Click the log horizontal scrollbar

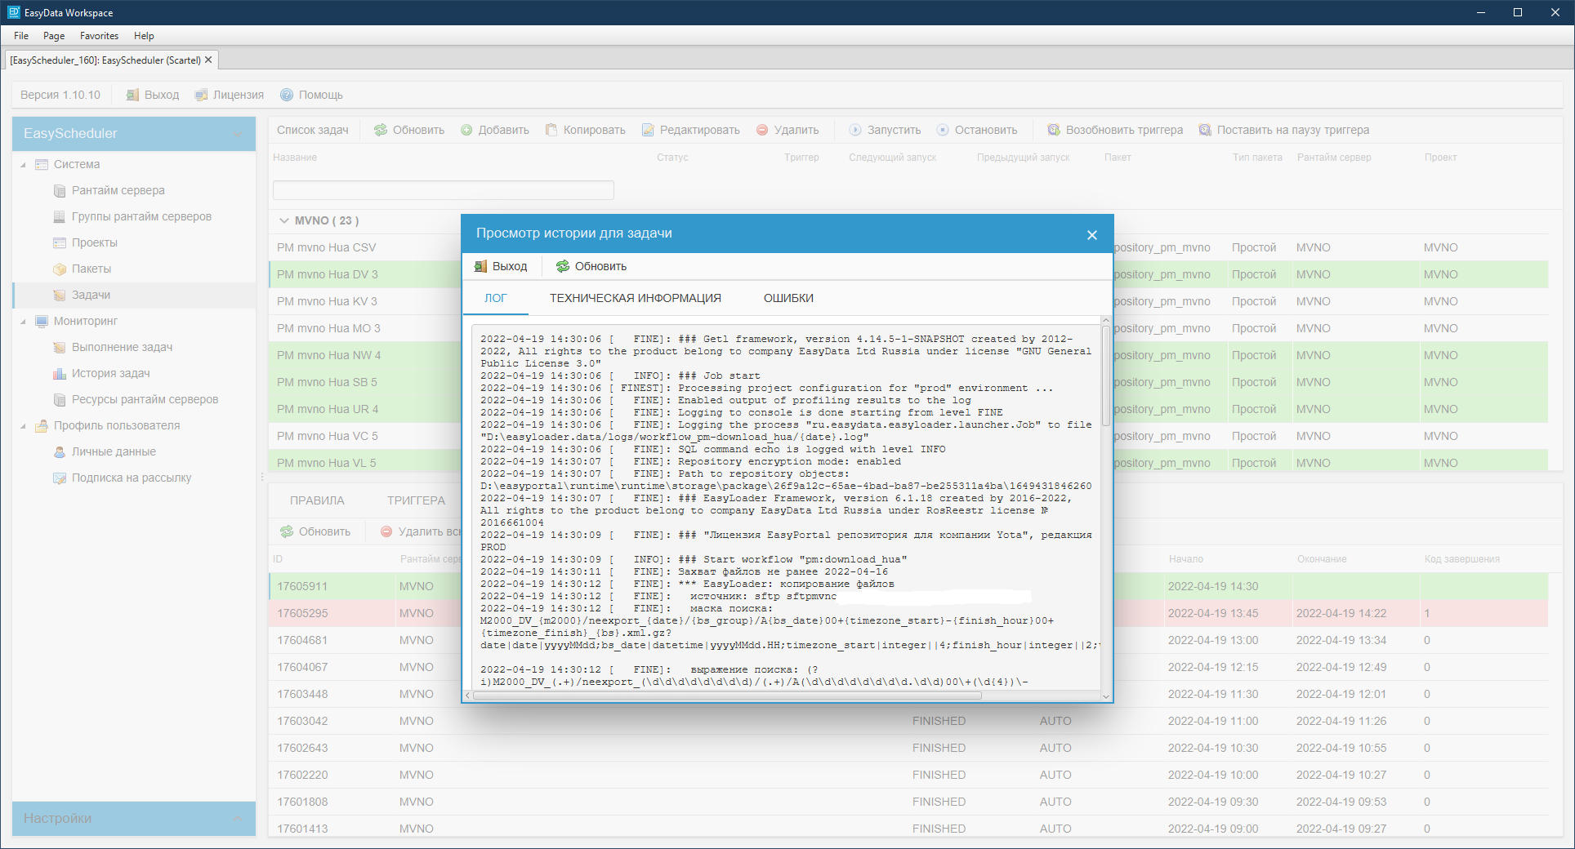point(727,696)
